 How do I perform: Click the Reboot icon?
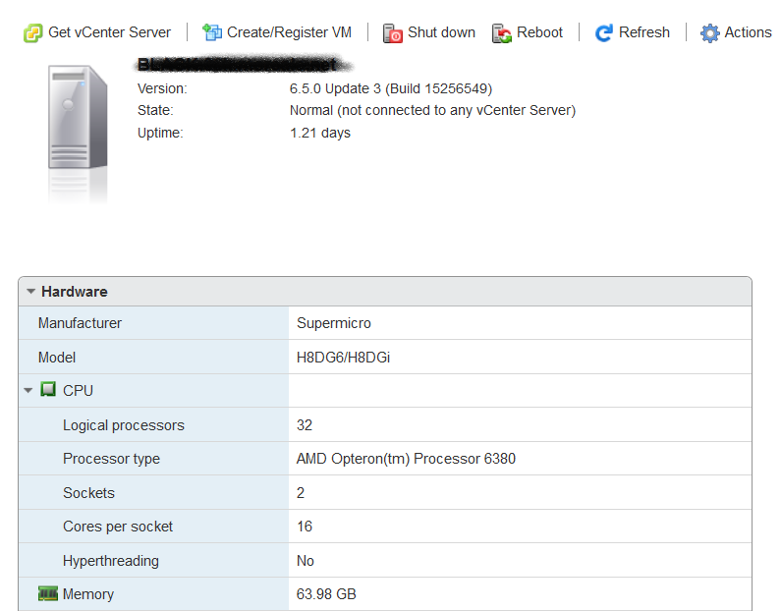pos(502,33)
